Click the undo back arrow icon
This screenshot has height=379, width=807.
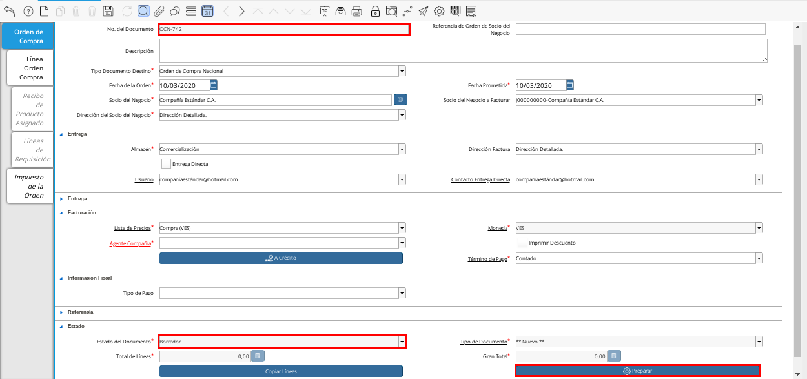(10, 11)
